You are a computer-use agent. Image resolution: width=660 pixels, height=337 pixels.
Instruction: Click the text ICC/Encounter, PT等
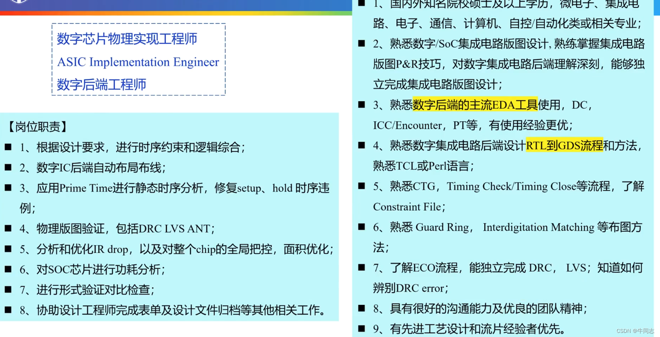pos(426,125)
